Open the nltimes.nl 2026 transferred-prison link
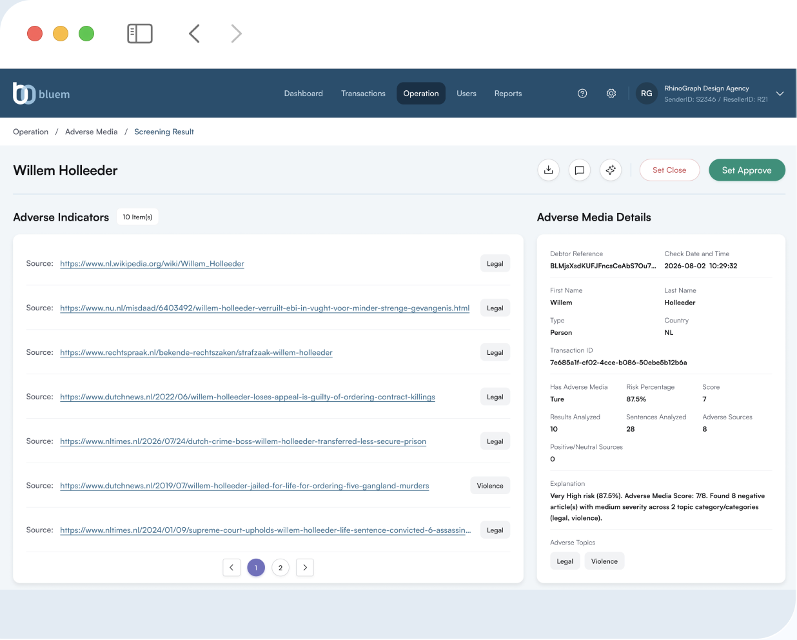This screenshot has width=797, height=640. tap(243, 442)
